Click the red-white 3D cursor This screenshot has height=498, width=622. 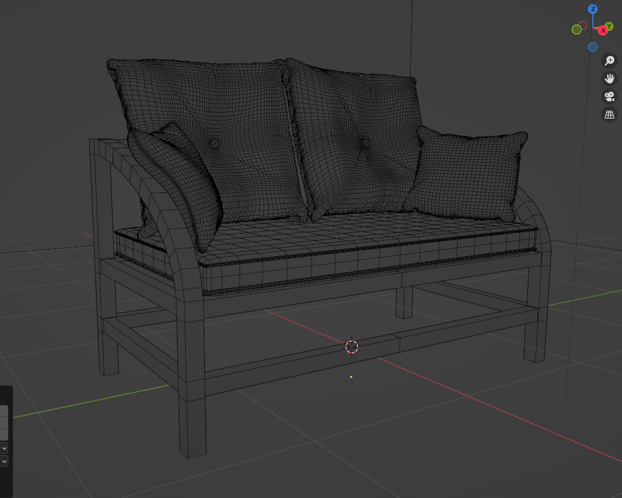[x=352, y=347]
